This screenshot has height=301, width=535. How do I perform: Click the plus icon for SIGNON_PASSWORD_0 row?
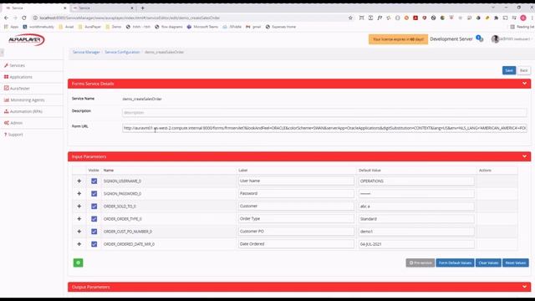tap(79, 193)
